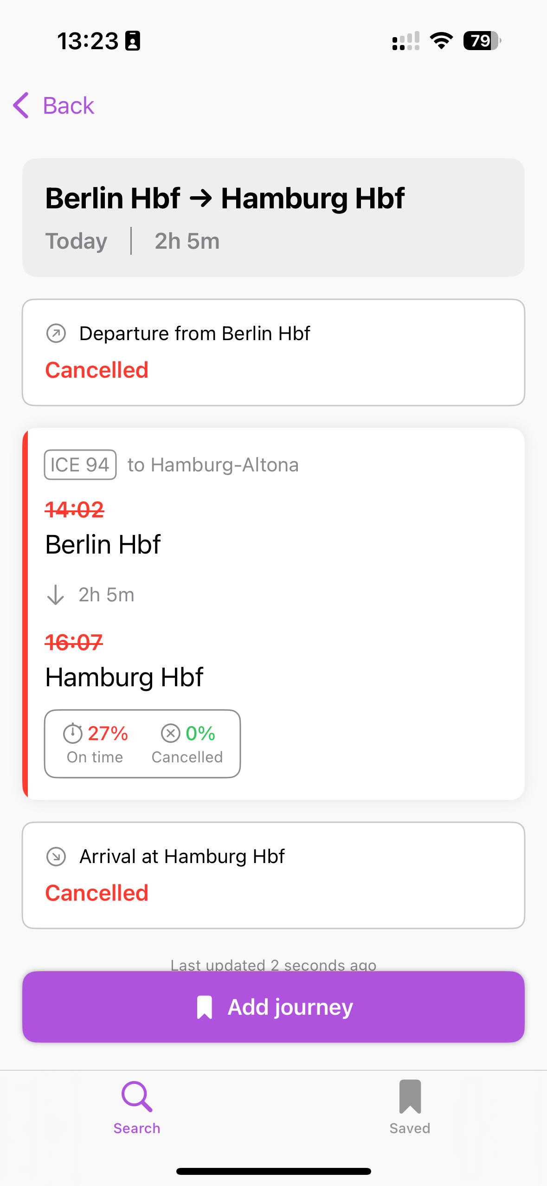This screenshot has height=1186, width=547.
Task: Tap the down arrow beside 2h 5m
Action: pyautogui.click(x=56, y=595)
